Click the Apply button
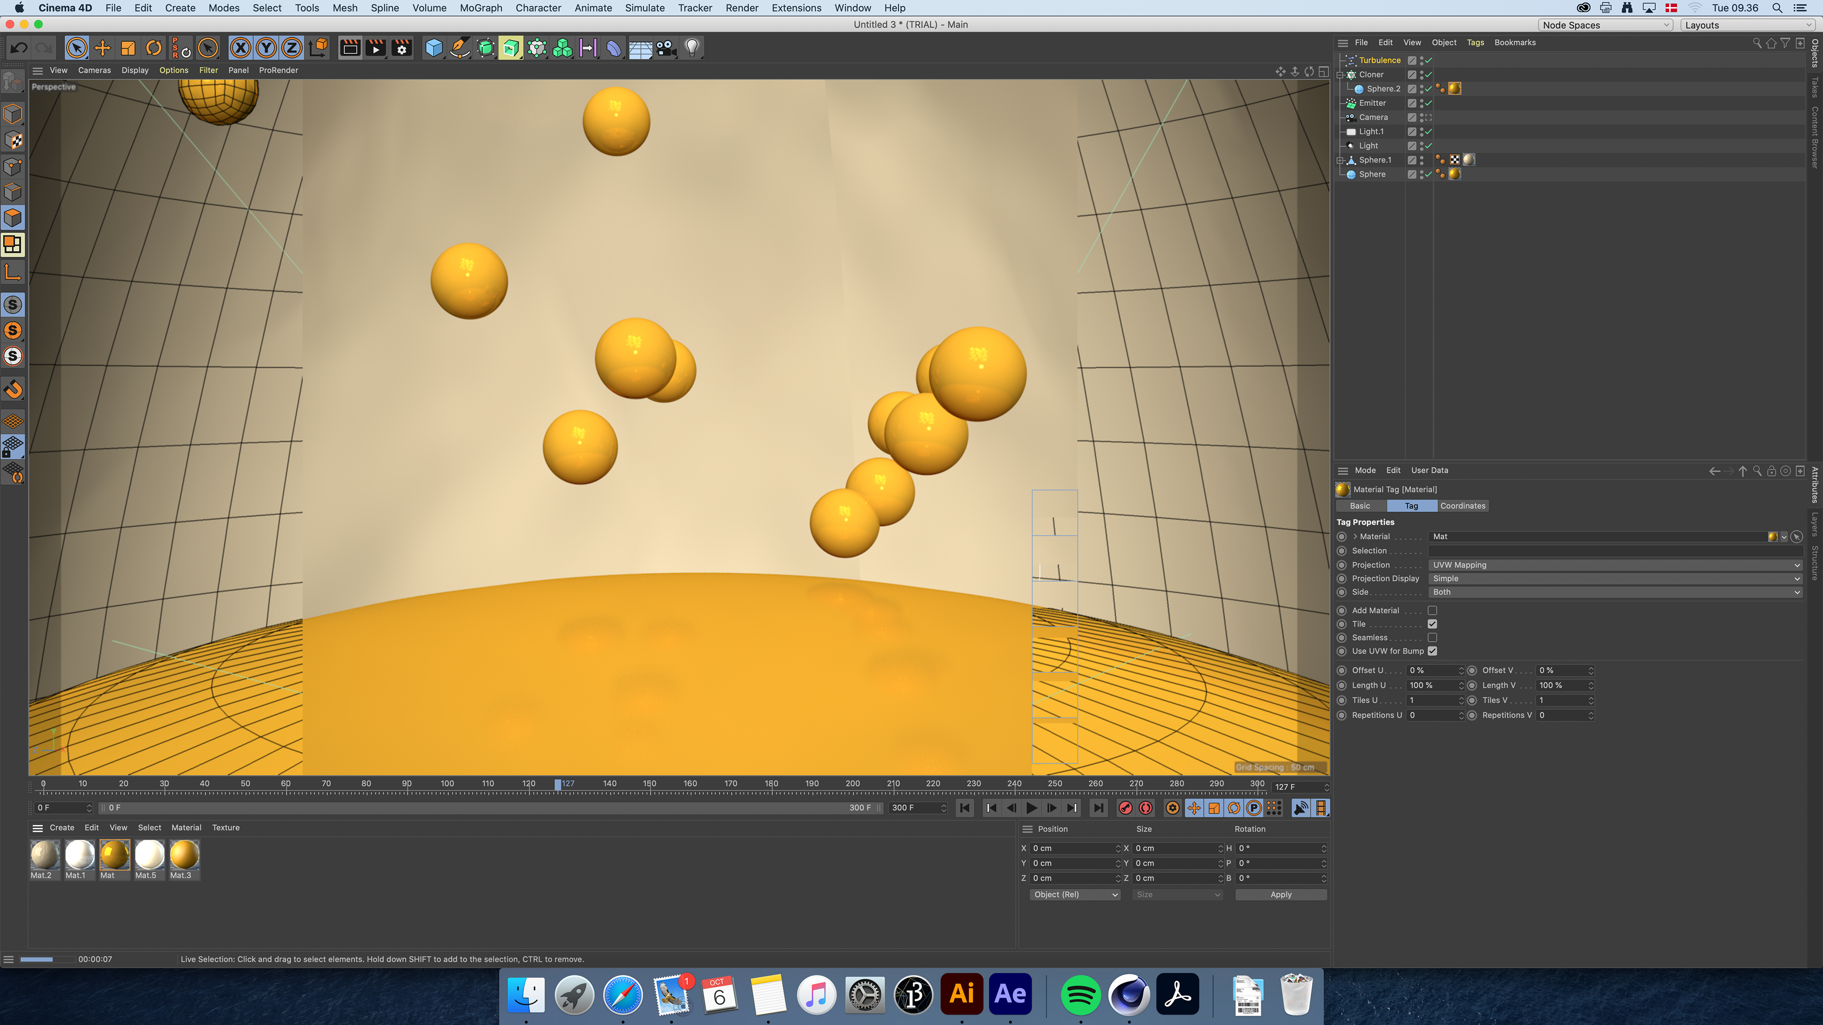Image resolution: width=1823 pixels, height=1025 pixels. pos(1280,895)
